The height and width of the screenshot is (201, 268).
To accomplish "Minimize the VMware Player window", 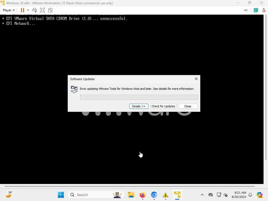I will [x=238, y=3].
